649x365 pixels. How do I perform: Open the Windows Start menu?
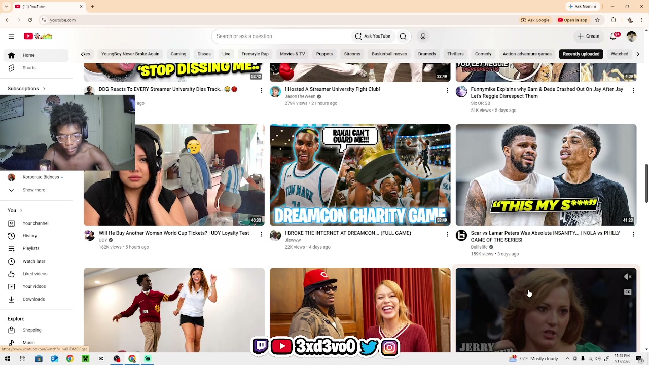(7, 359)
